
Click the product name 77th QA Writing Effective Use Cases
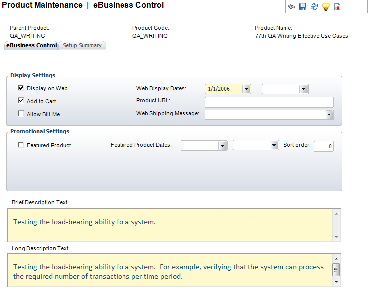pyautogui.click(x=301, y=36)
